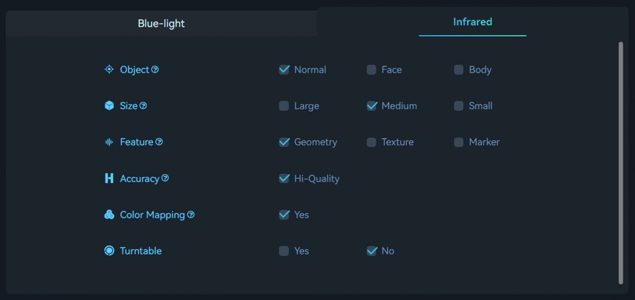Screen dimensions: 635x300
Task: Open the help tooltip next to Feature
Action: click(159, 141)
